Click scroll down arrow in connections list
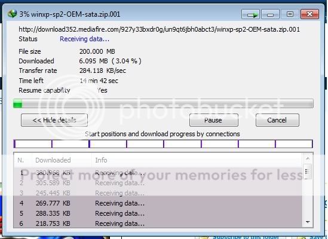This screenshot has height=239, width=328. pyautogui.click(x=308, y=222)
